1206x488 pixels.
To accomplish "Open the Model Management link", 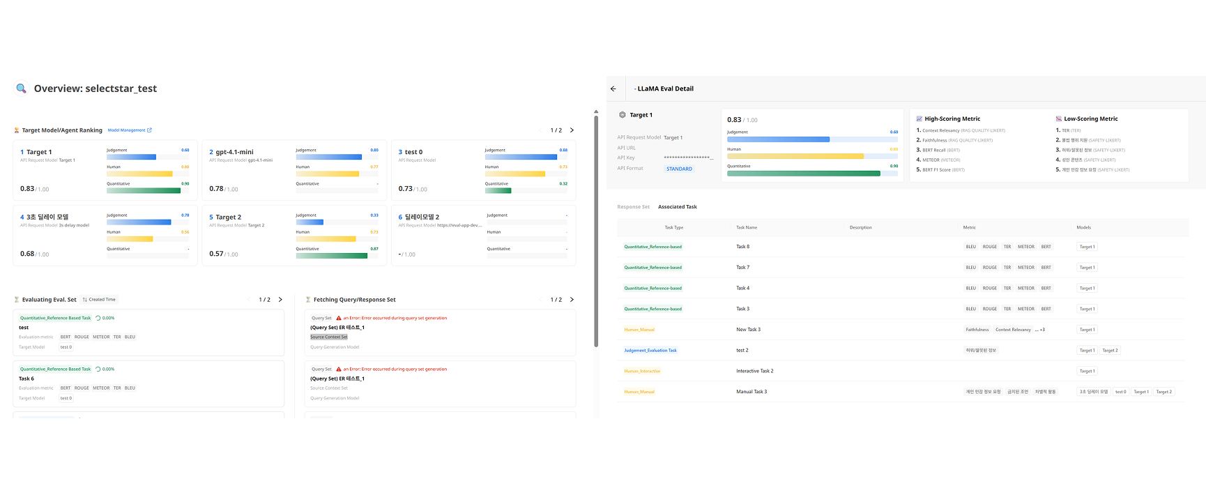I will coord(126,130).
